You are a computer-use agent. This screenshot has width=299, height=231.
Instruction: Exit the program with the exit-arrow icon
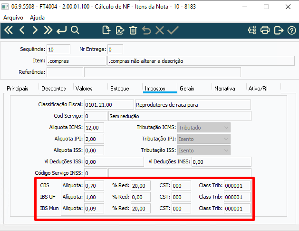tap(279, 30)
